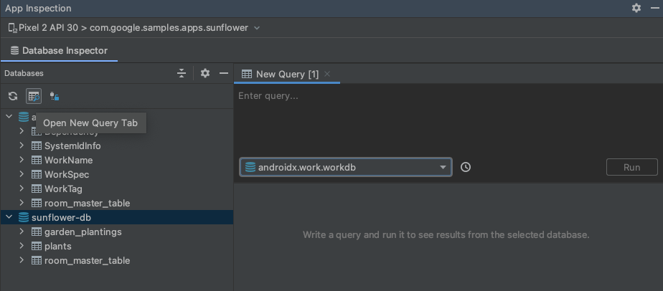Image resolution: width=663 pixels, height=291 pixels.
Task: Click the Open New Query Tab icon
Action: [x=33, y=96]
